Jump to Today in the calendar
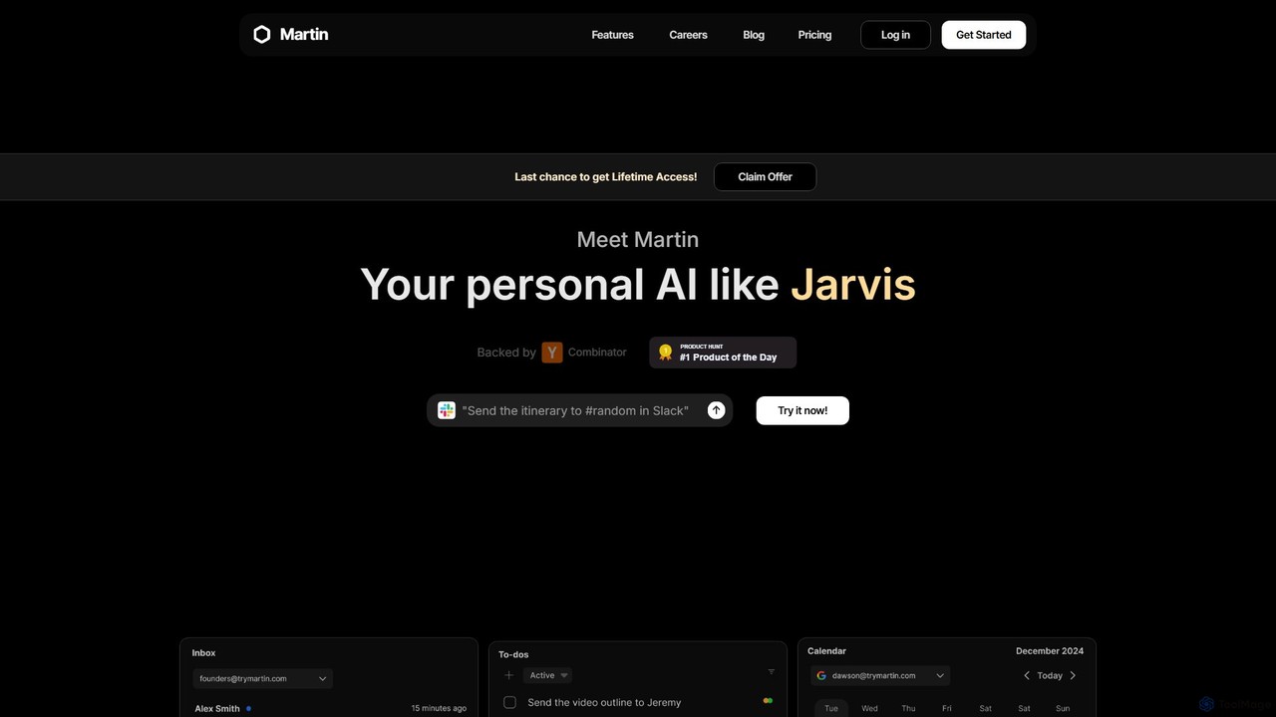 point(1050,675)
